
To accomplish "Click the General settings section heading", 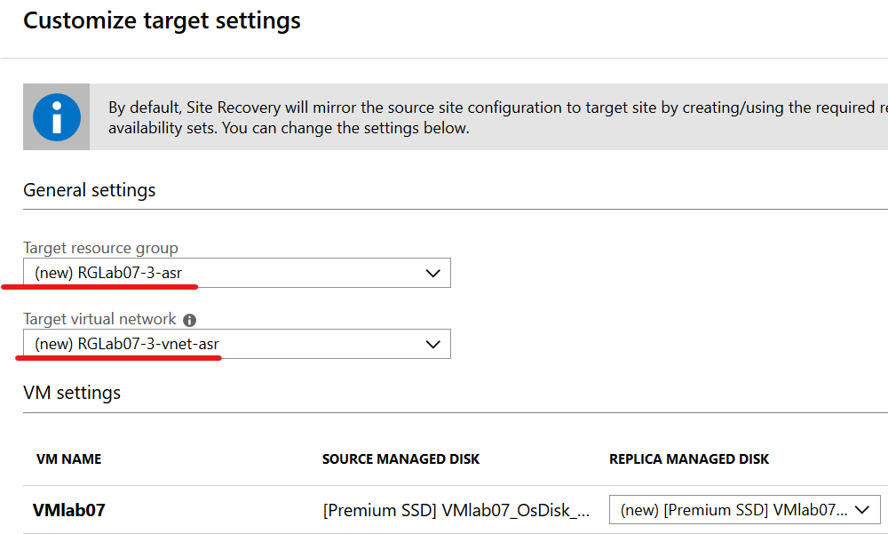I will tap(89, 190).
